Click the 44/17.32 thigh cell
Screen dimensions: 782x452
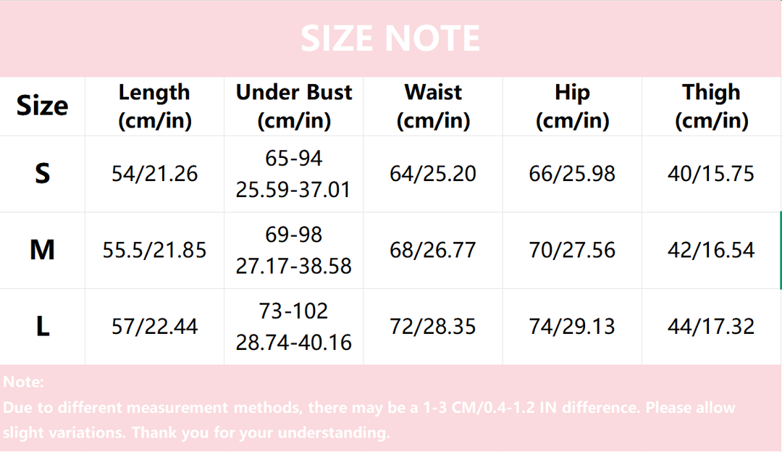pos(711,327)
